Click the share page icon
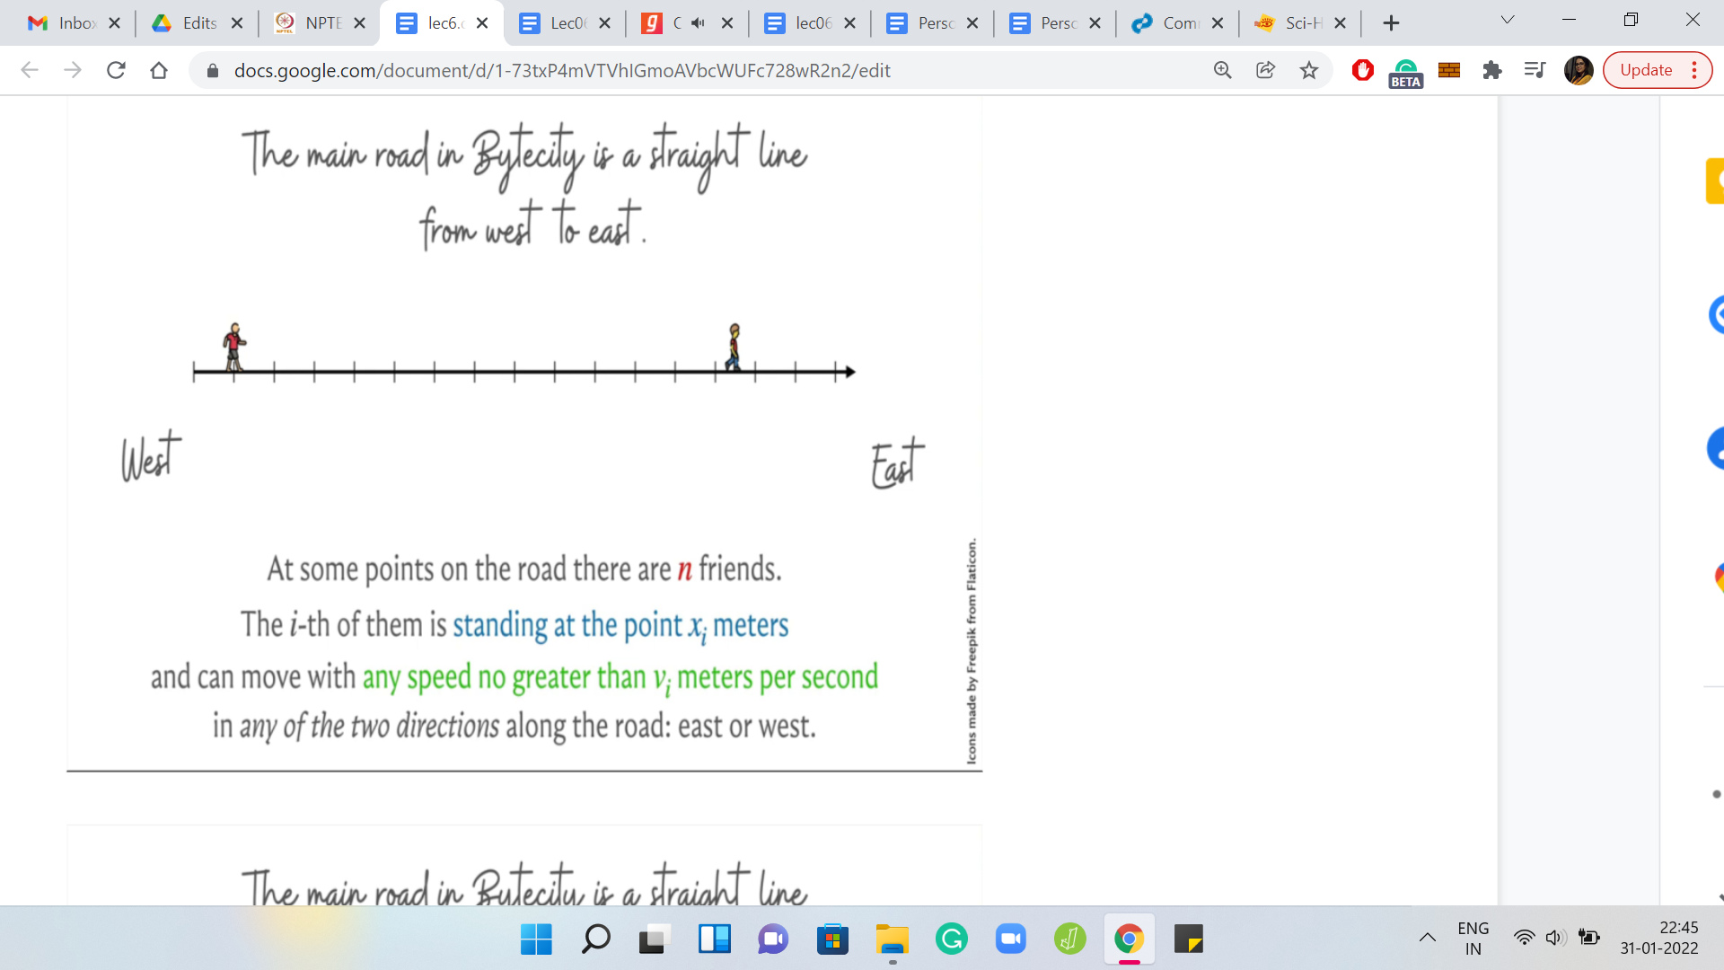 [1266, 70]
